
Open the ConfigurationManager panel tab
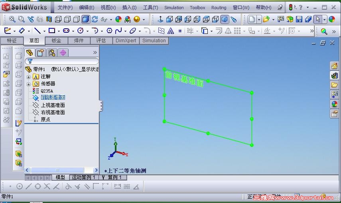pos(52,53)
